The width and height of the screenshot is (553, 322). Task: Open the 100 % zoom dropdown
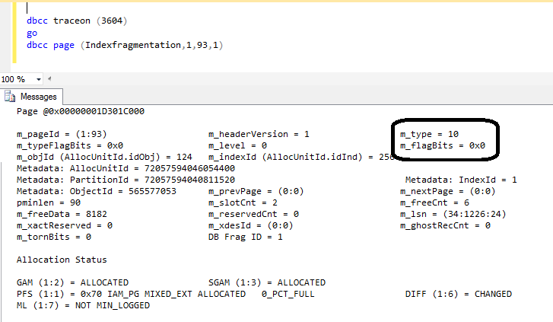pos(39,79)
